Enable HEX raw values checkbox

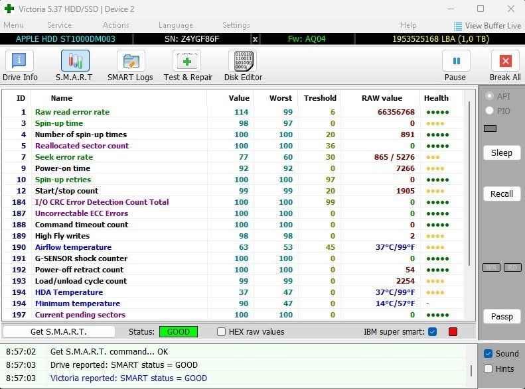[x=221, y=332]
